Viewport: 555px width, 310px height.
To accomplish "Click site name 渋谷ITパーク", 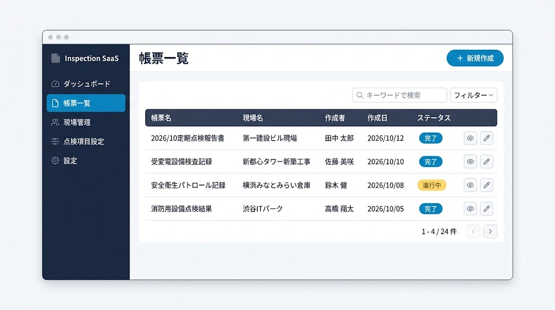I will coord(263,209).
